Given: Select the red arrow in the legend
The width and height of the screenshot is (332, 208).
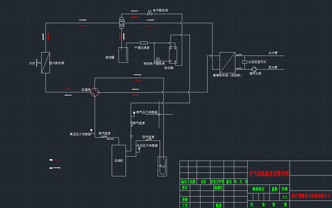Looking at the screenshot, I should (51, 161).
